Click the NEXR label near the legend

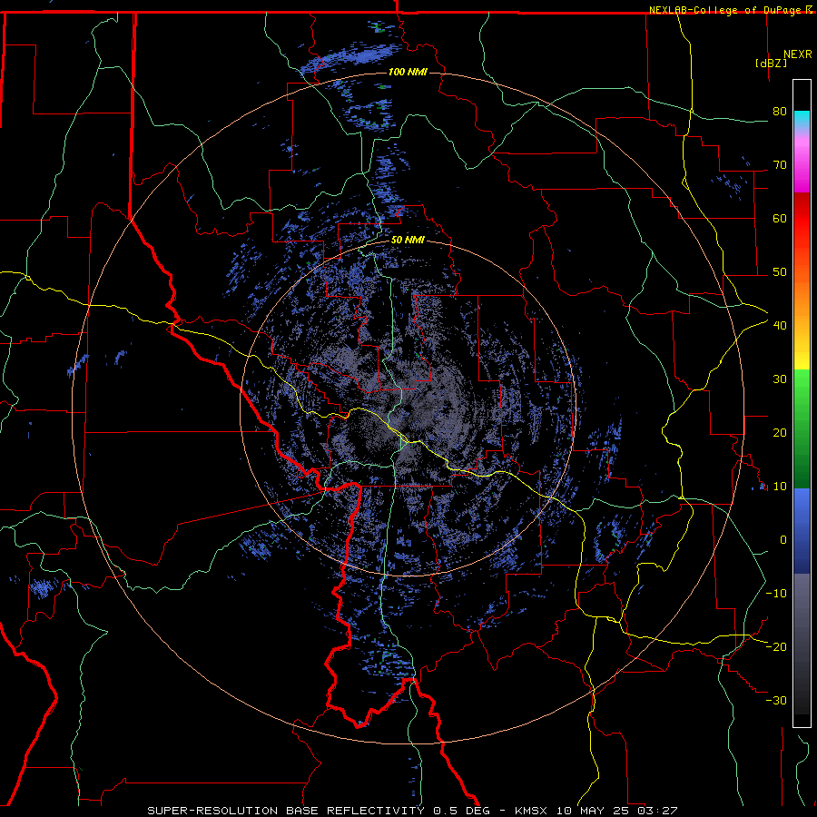(x=798, y=54)
